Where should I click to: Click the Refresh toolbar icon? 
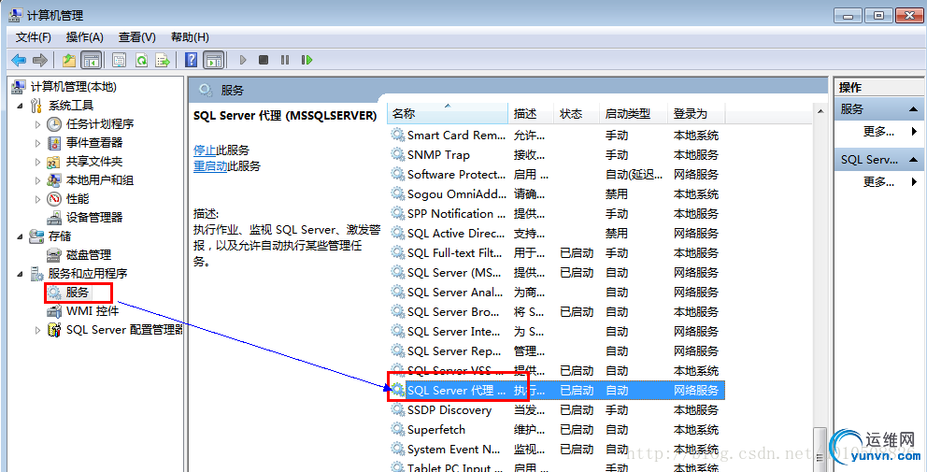click(141, 60)
